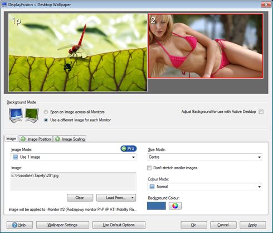Select monitor 1 dragonfly preview
The width and height of the screenshot is (273, 233).
78,53
